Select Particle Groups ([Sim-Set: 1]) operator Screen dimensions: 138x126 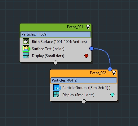84,88
